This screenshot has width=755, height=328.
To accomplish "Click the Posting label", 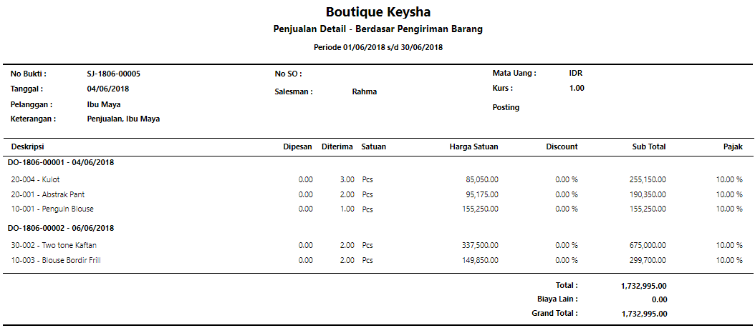I will [506, 107].
